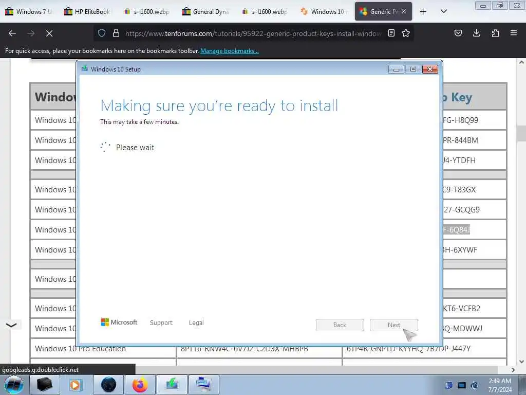This screenshot has height=395, width=526.
Task: Restore down the Firefox window
Action: point(500,5)
